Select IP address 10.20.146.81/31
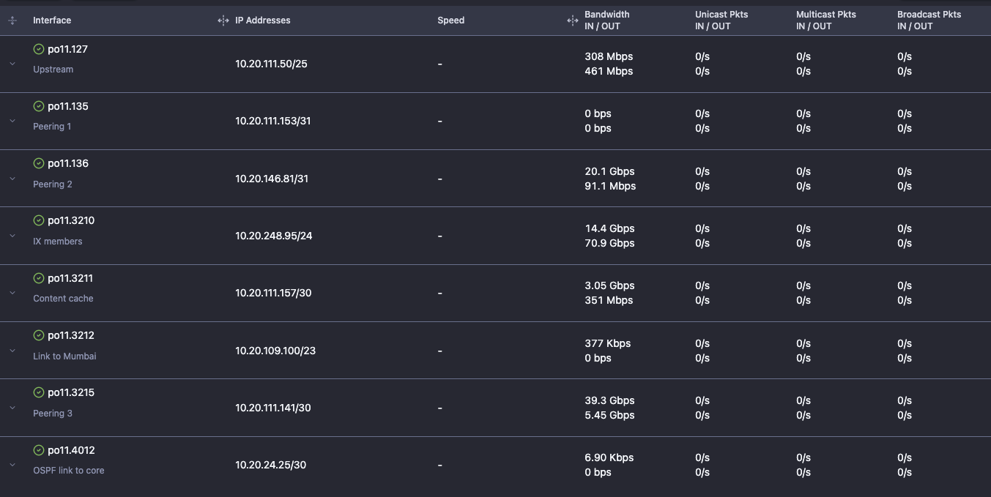The height and width of the screenshot is (497, 991). [272, 179]
